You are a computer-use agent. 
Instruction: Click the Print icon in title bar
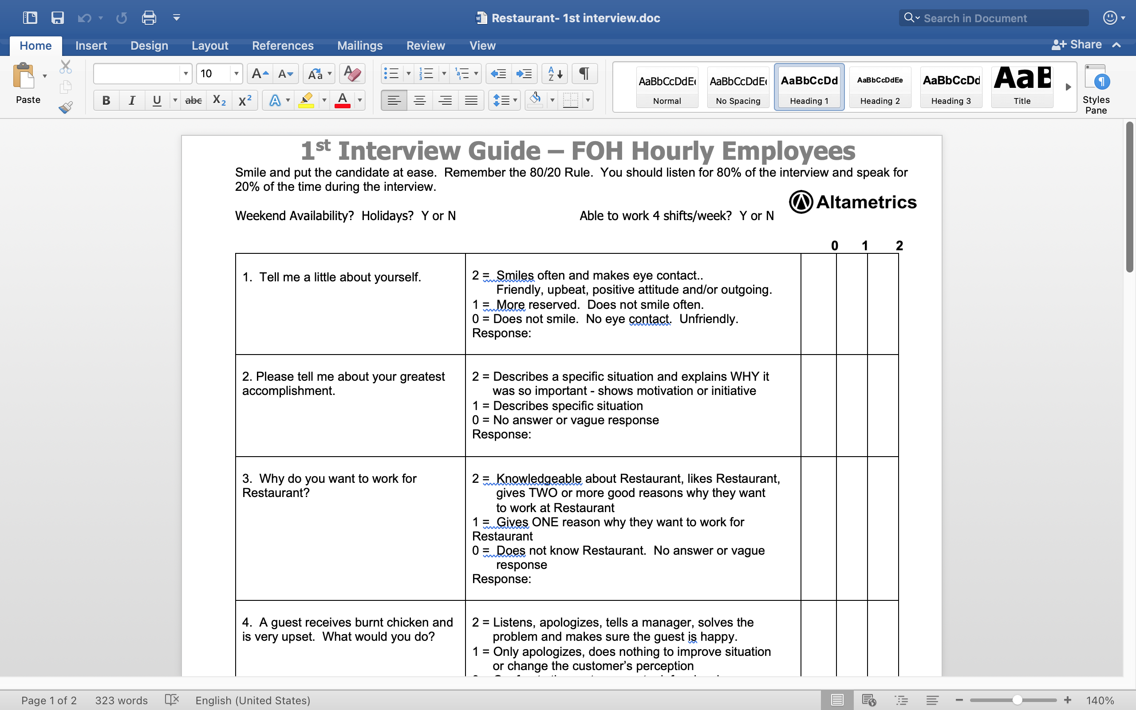click(x=149, y=18)
